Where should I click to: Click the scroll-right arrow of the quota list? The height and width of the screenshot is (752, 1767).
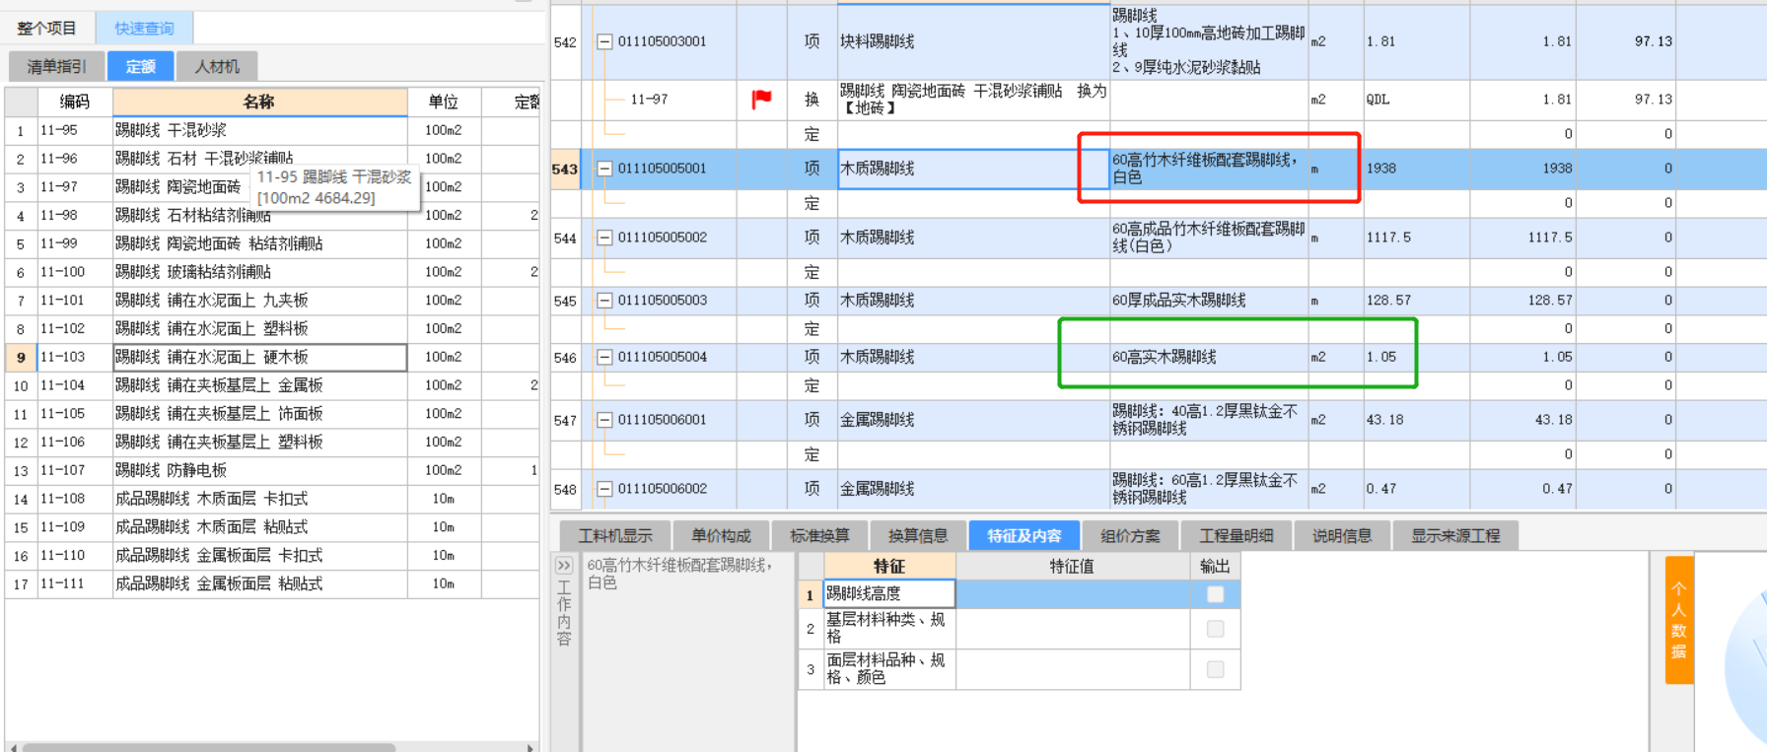point(530,747)
